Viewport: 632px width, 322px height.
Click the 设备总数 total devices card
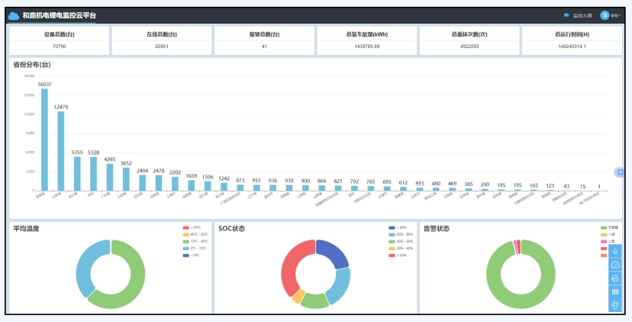pyautogui.click(x=59, y=40)
